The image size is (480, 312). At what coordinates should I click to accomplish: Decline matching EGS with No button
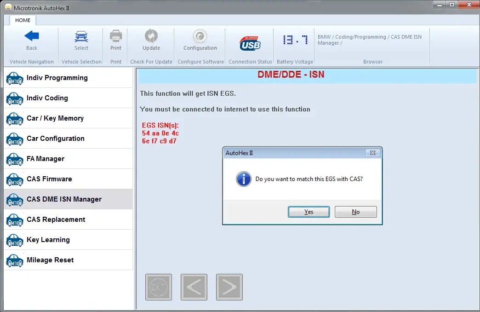coord(356,212)
